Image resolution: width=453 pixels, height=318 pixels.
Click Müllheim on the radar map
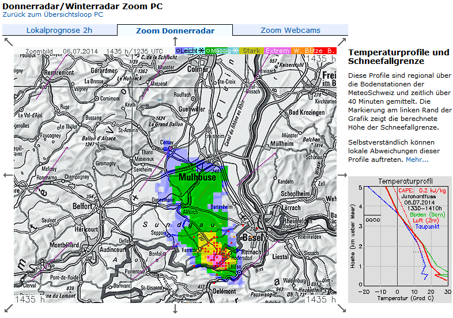click(x=282, y=143)
